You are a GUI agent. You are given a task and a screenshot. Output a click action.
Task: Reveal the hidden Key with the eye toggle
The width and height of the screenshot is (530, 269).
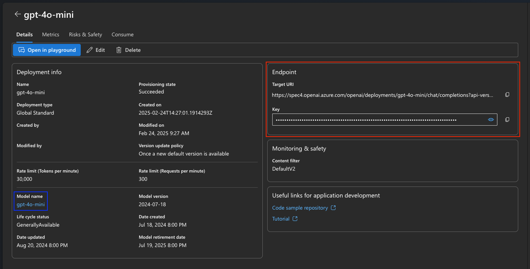click(x=490, y=119)
